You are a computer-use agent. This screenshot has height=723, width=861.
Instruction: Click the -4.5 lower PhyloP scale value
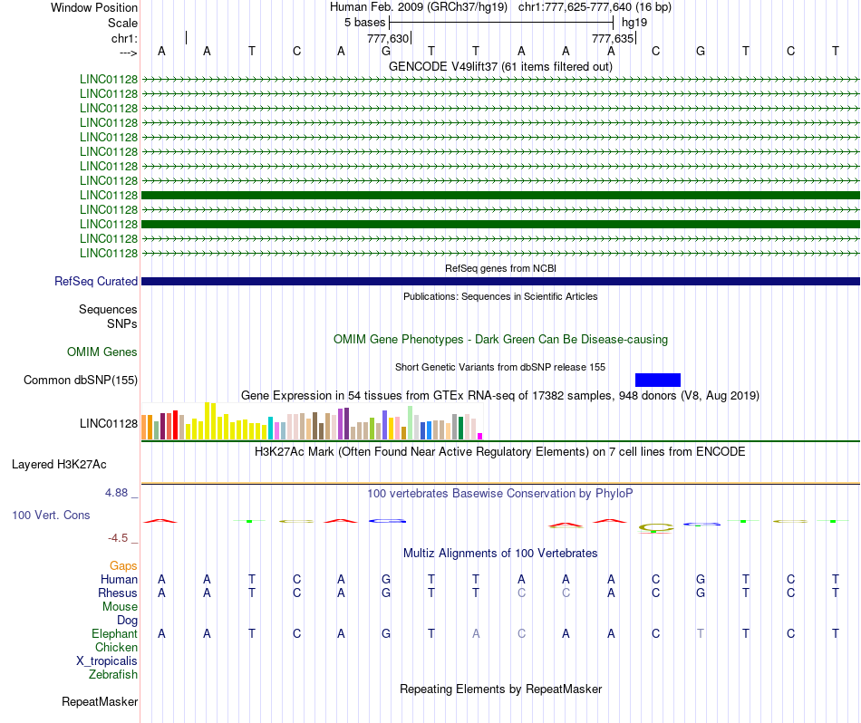tap(118, 538)
